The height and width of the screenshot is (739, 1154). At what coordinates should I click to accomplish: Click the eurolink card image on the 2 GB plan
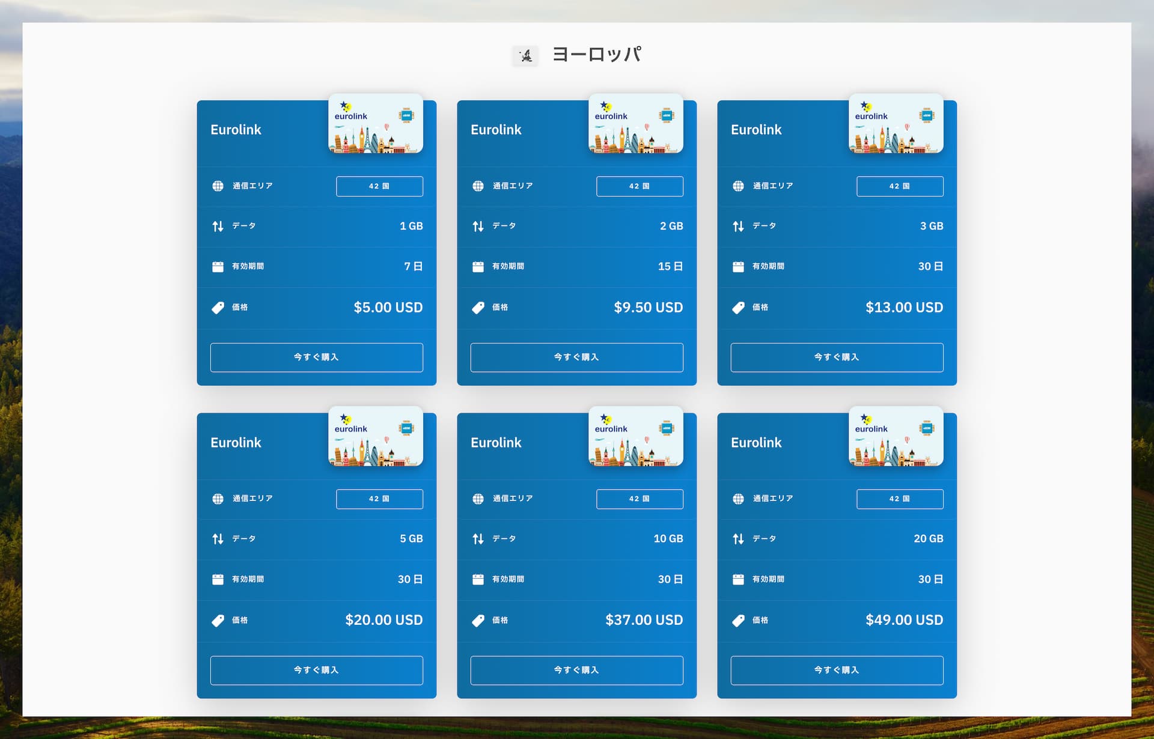[x=636, y=123]
